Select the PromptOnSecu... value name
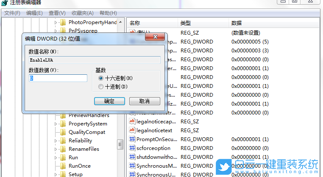This screenshot has height=177, width=323. pyautogui.click(x=157, y=139)
